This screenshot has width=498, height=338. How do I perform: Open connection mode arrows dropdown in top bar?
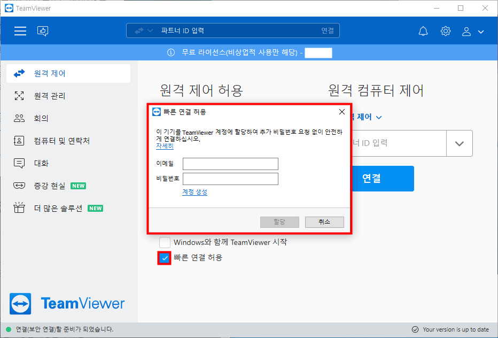click(x=144, y=30)
